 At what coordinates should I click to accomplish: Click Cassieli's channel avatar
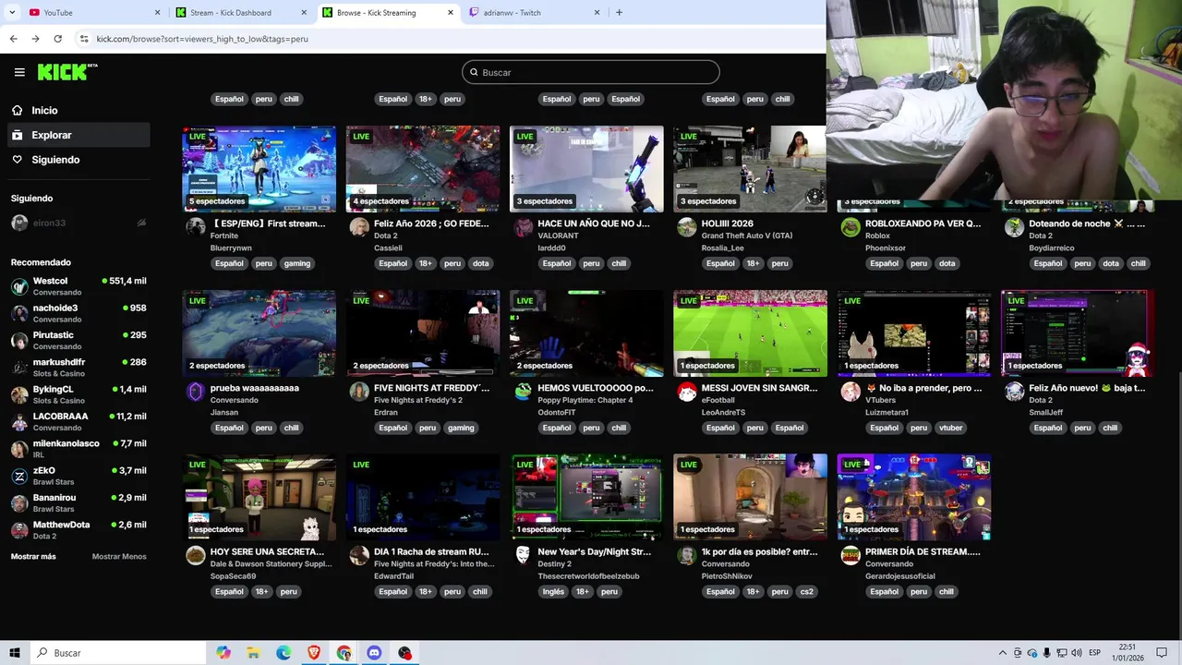point(359,227)
